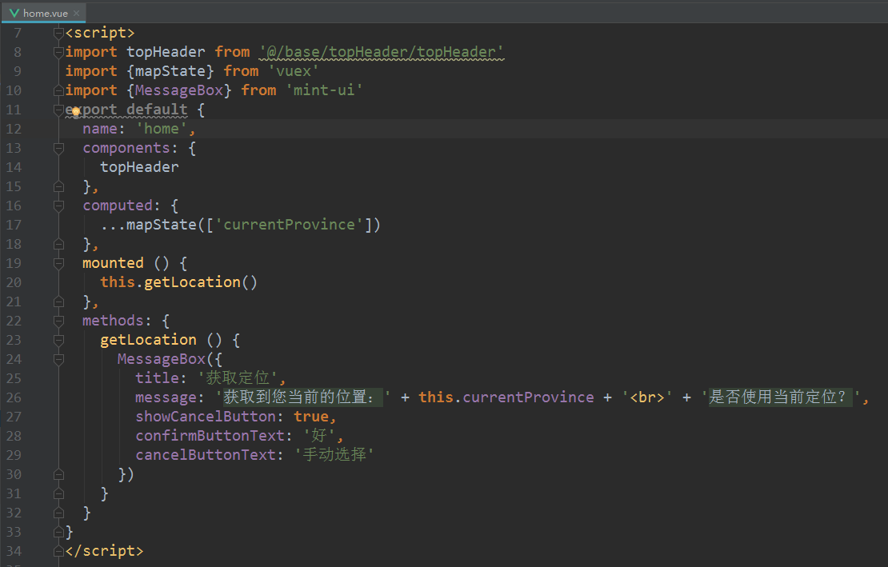
Task: Close the home.vue tab
Action: tap(77, 13)
